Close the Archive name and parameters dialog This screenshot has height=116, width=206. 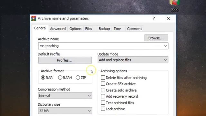168,18
